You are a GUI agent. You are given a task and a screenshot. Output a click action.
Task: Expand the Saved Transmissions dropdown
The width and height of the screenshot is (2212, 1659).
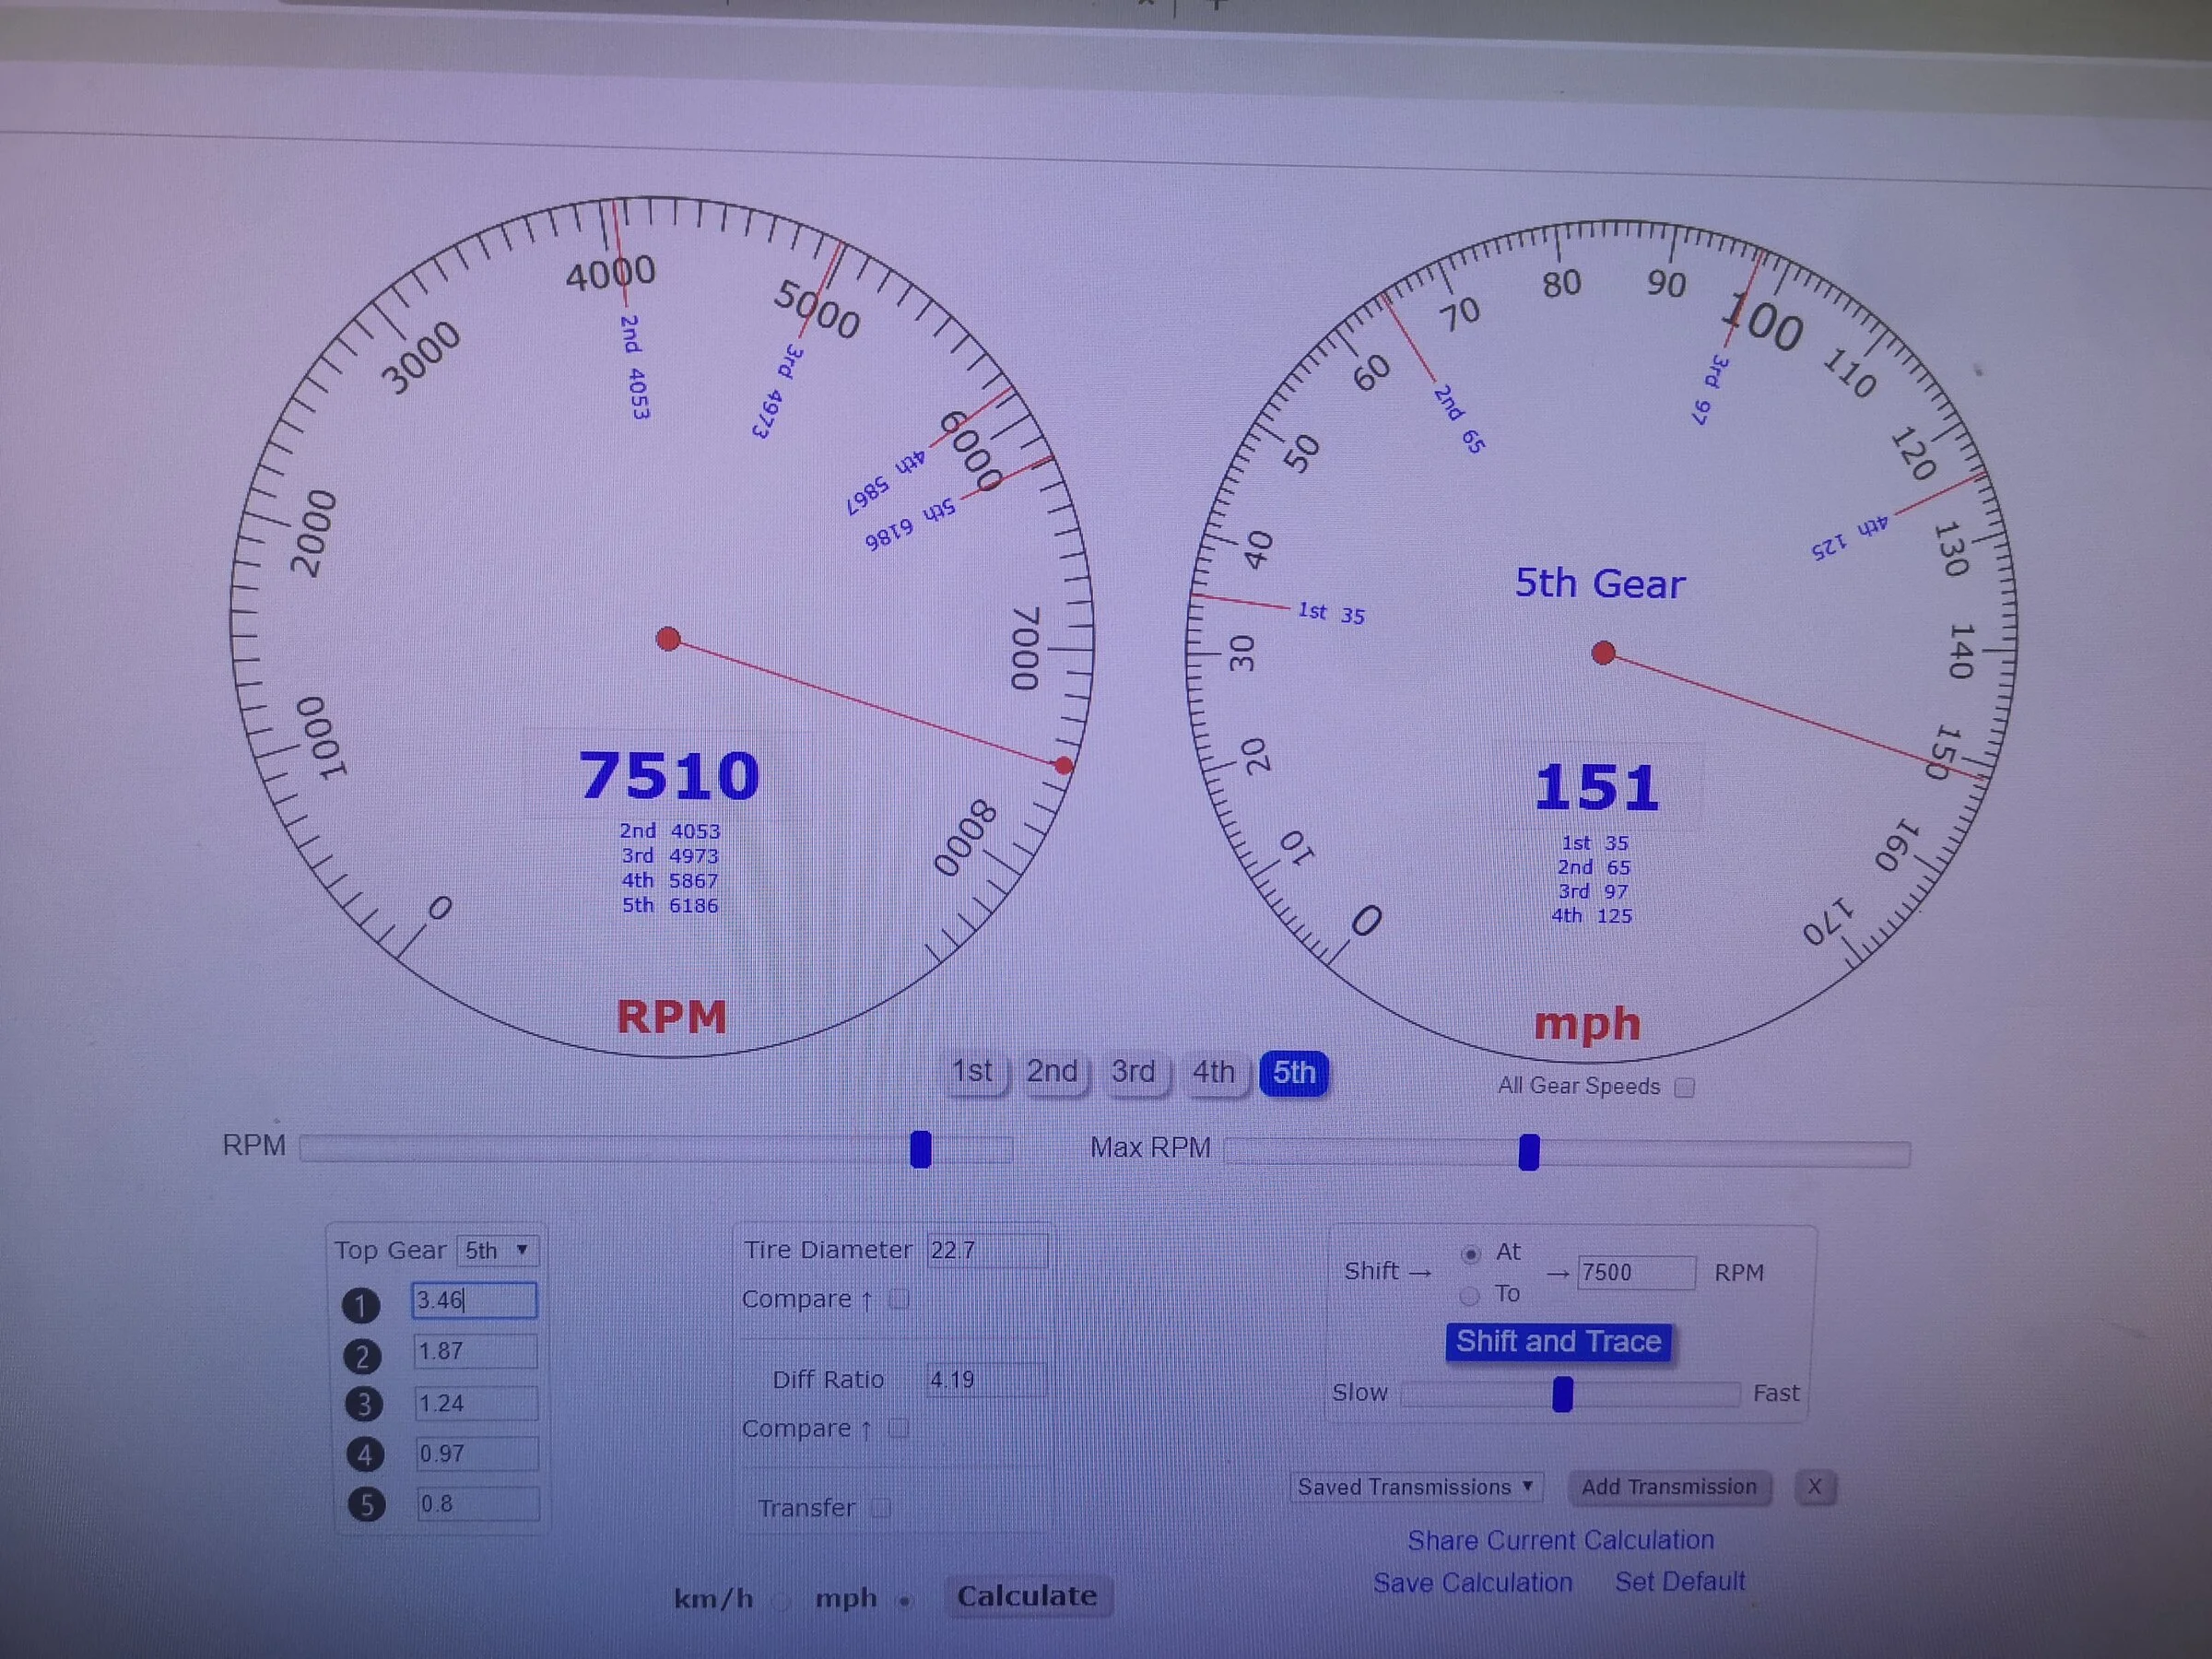point(1416,1487)
